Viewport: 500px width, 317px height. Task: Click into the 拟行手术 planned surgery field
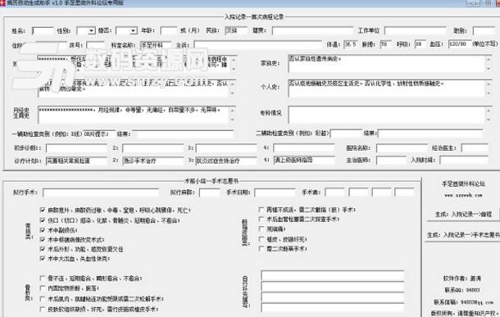click(x=101, y=192)
